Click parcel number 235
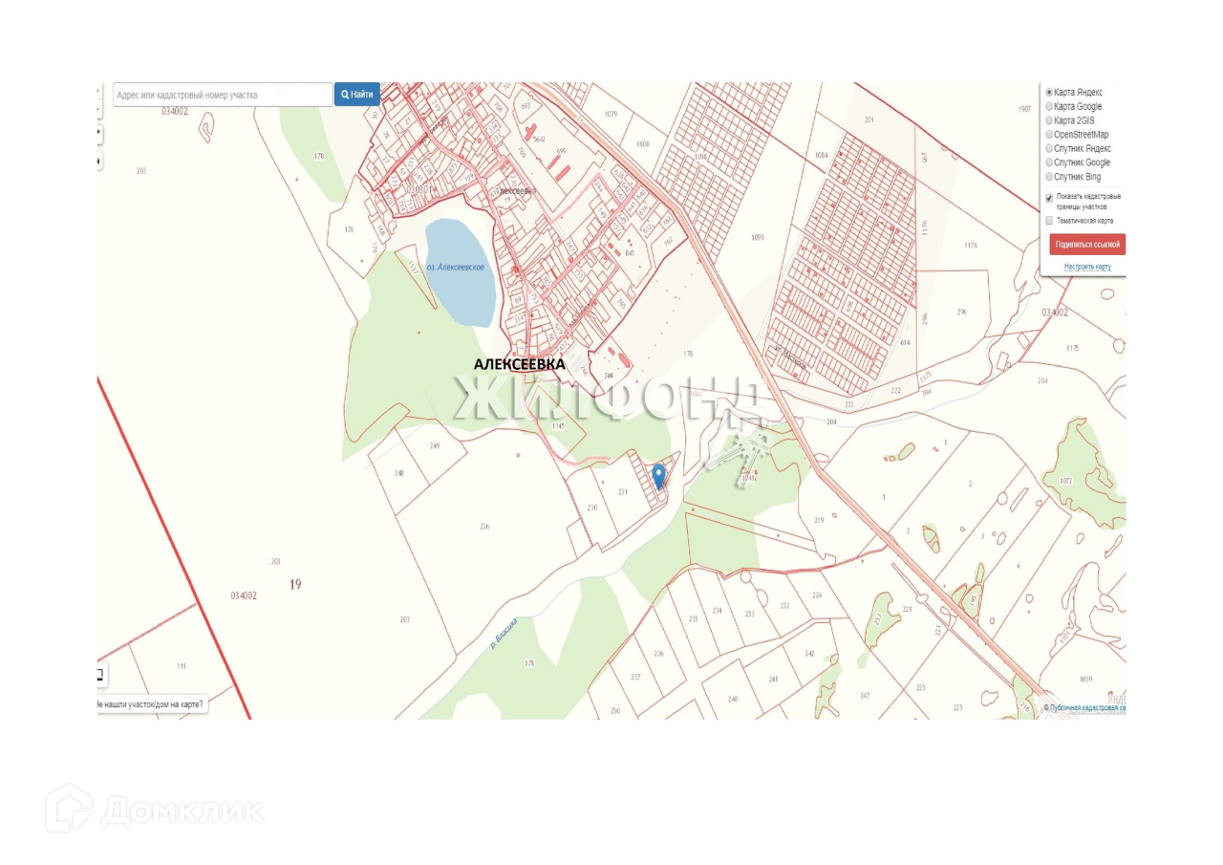This screenshot has height=865, width=1223. (693, 619)
